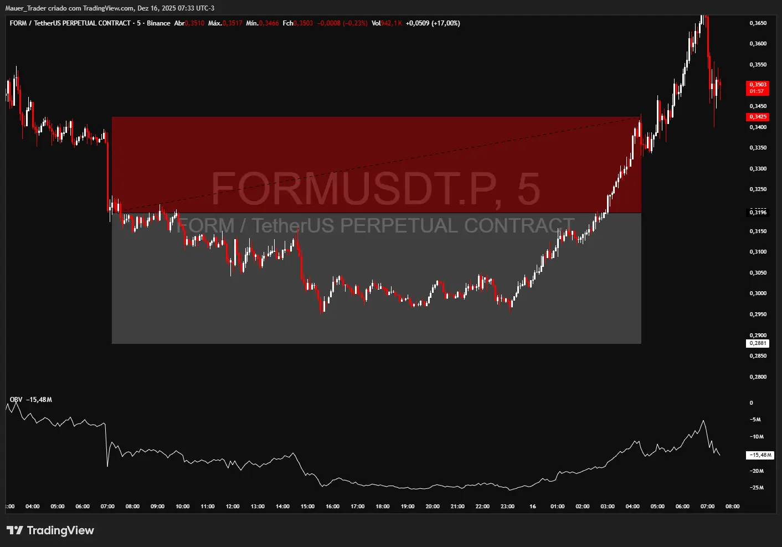Click the Mín low value 0,3466
The image size is (782, 547).
(269, 23)
